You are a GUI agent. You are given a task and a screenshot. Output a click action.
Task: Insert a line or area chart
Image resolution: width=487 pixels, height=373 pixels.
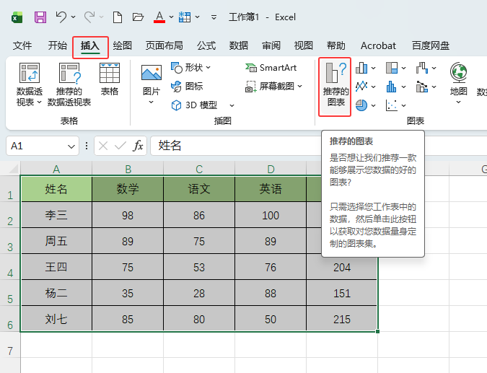point(361,87)
